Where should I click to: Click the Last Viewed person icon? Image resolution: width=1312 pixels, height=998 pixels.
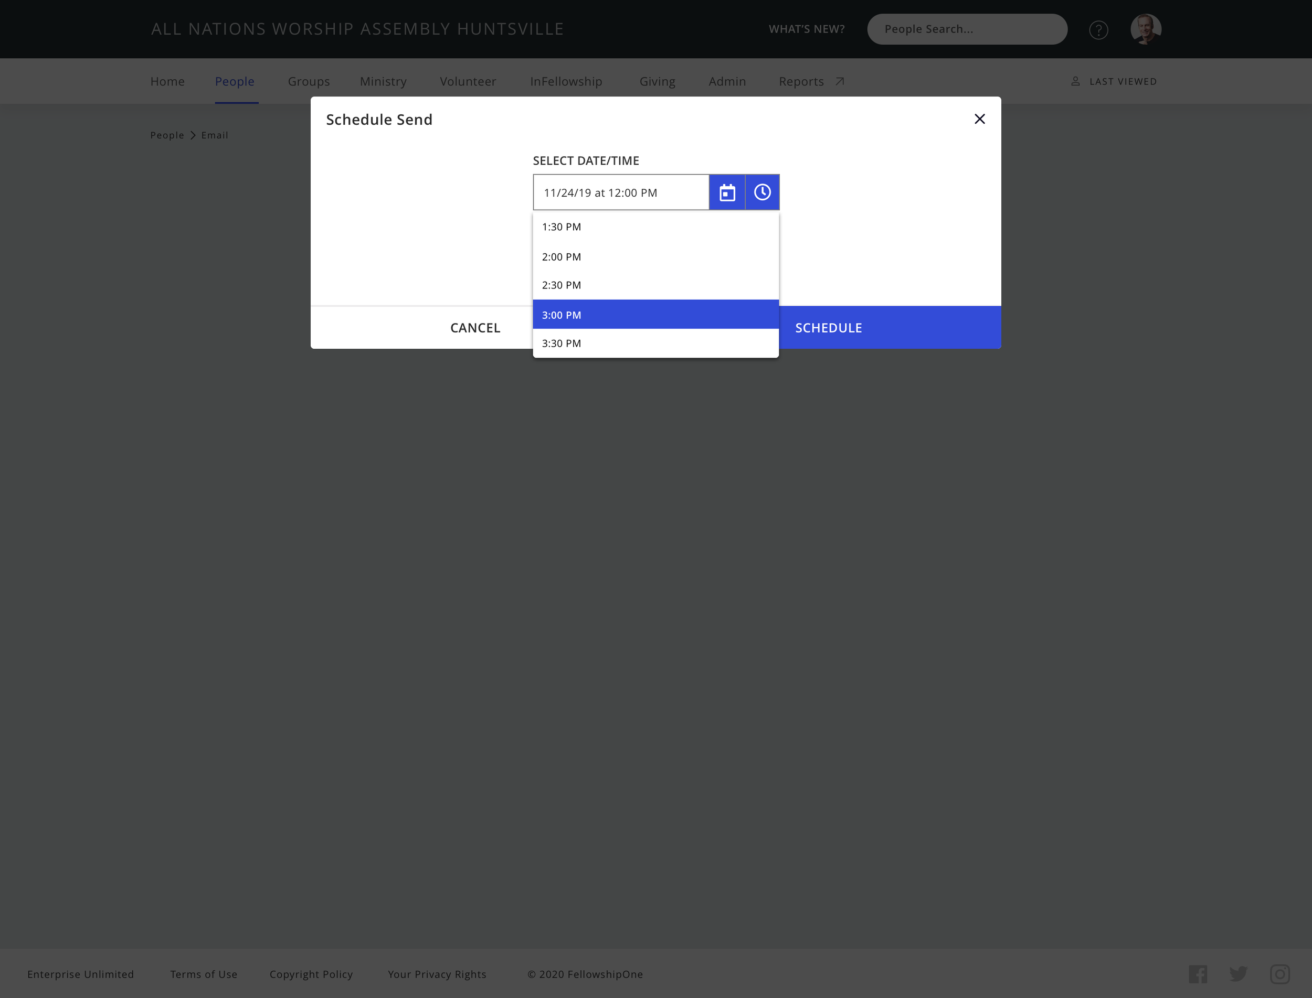click(x=1076, y=81)
